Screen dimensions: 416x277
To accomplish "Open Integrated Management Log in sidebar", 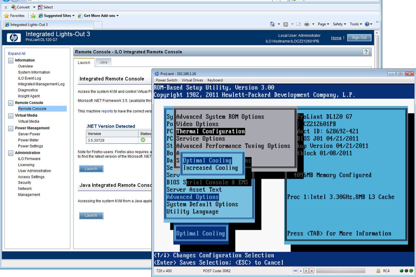I will coord(41,84).
